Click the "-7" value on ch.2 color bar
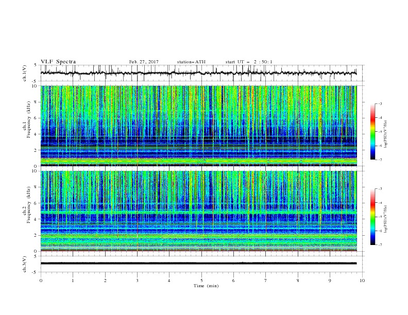The width and height of the screenshot is (408, 315). point(380,245)
